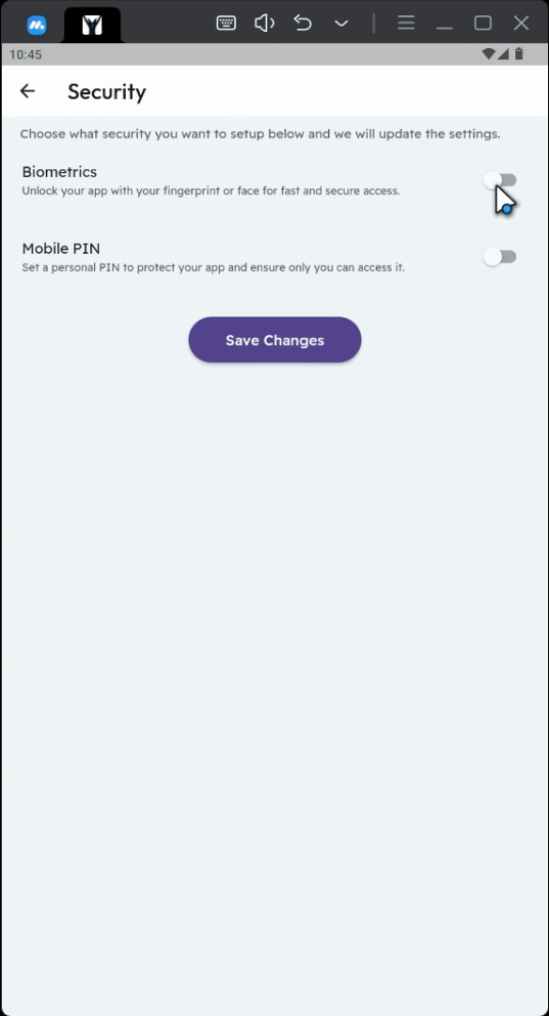Enable the Biometrics toggle
The width and height of the screenshot is (549, 1016).
500,180
